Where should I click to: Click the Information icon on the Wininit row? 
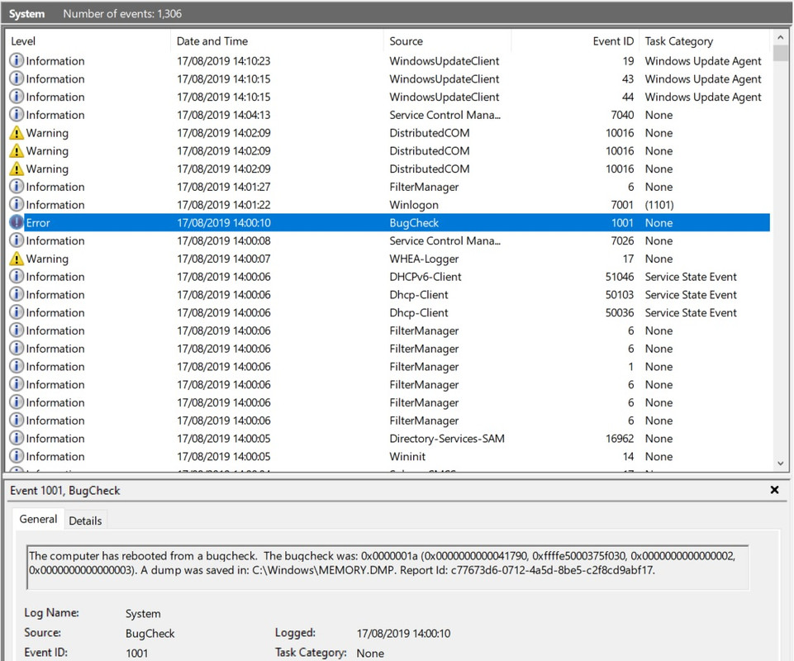17,456
